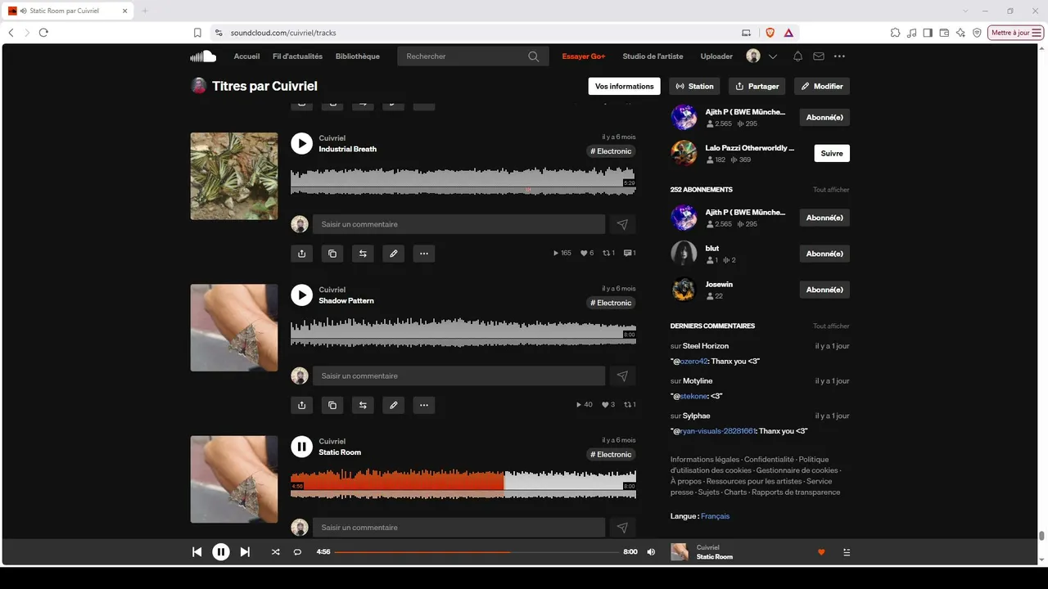1048x589 pixels.
Task: Open the header three-dots more menu
Action: [x=839, y=56]
